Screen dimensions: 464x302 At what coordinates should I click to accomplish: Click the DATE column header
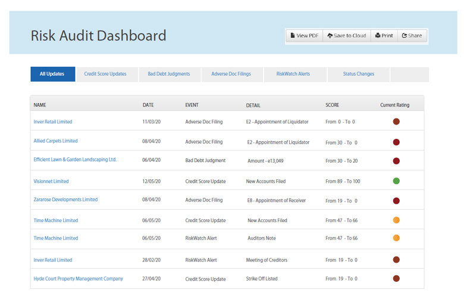148,105
